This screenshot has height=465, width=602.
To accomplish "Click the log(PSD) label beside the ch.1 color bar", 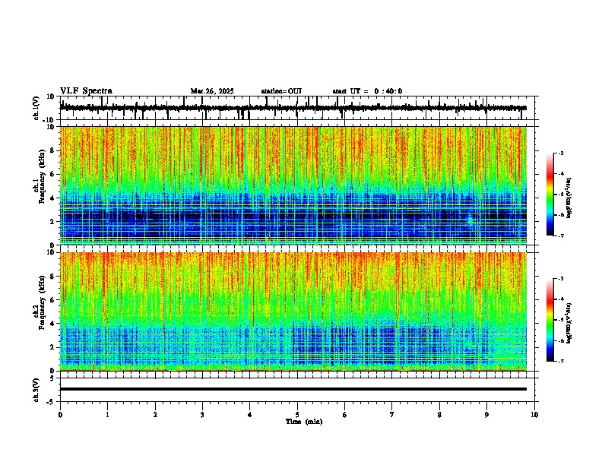I will [569, 198].
